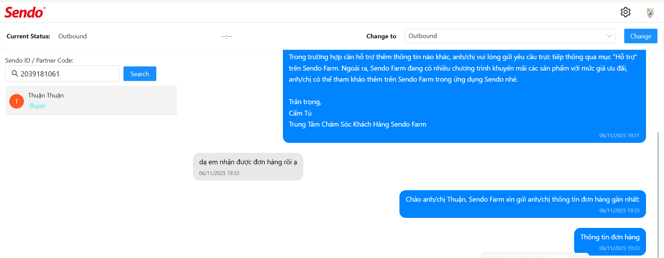Click the search magnifier icon

click(15, 73)
